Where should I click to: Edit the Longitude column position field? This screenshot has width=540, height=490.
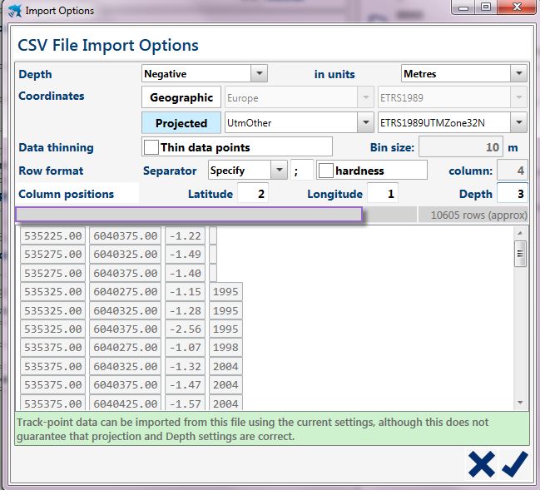(382, 194)
